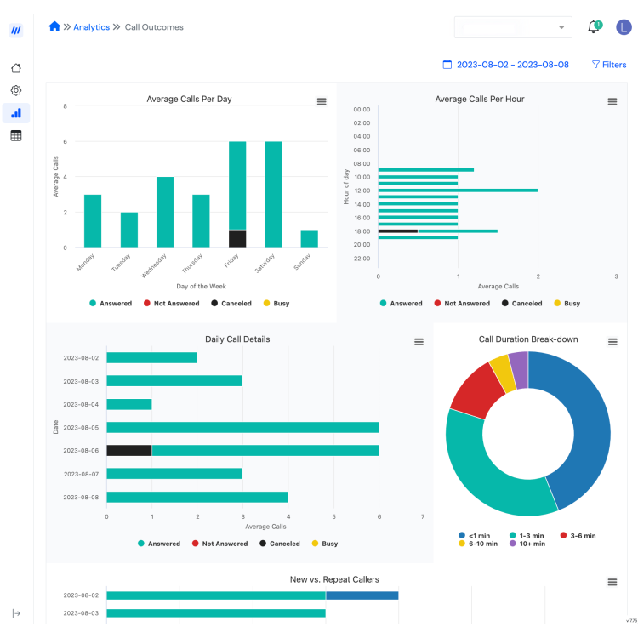Click the home icon in breadcrumb

54,27
